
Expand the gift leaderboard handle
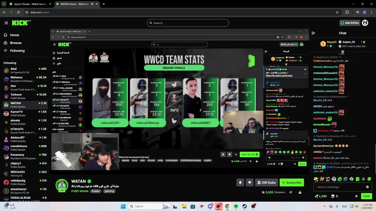(x=343, y=52)
